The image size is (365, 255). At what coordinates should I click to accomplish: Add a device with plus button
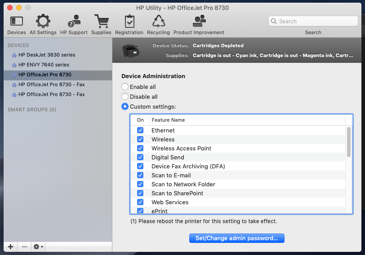click(x=10, y=246)
